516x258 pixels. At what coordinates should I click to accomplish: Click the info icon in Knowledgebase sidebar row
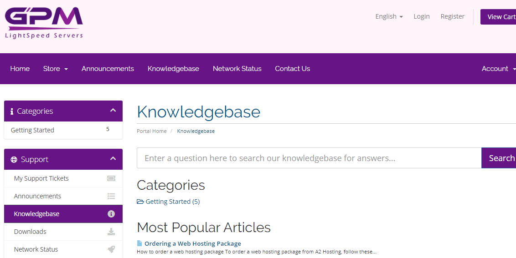(x=111, y=214)
